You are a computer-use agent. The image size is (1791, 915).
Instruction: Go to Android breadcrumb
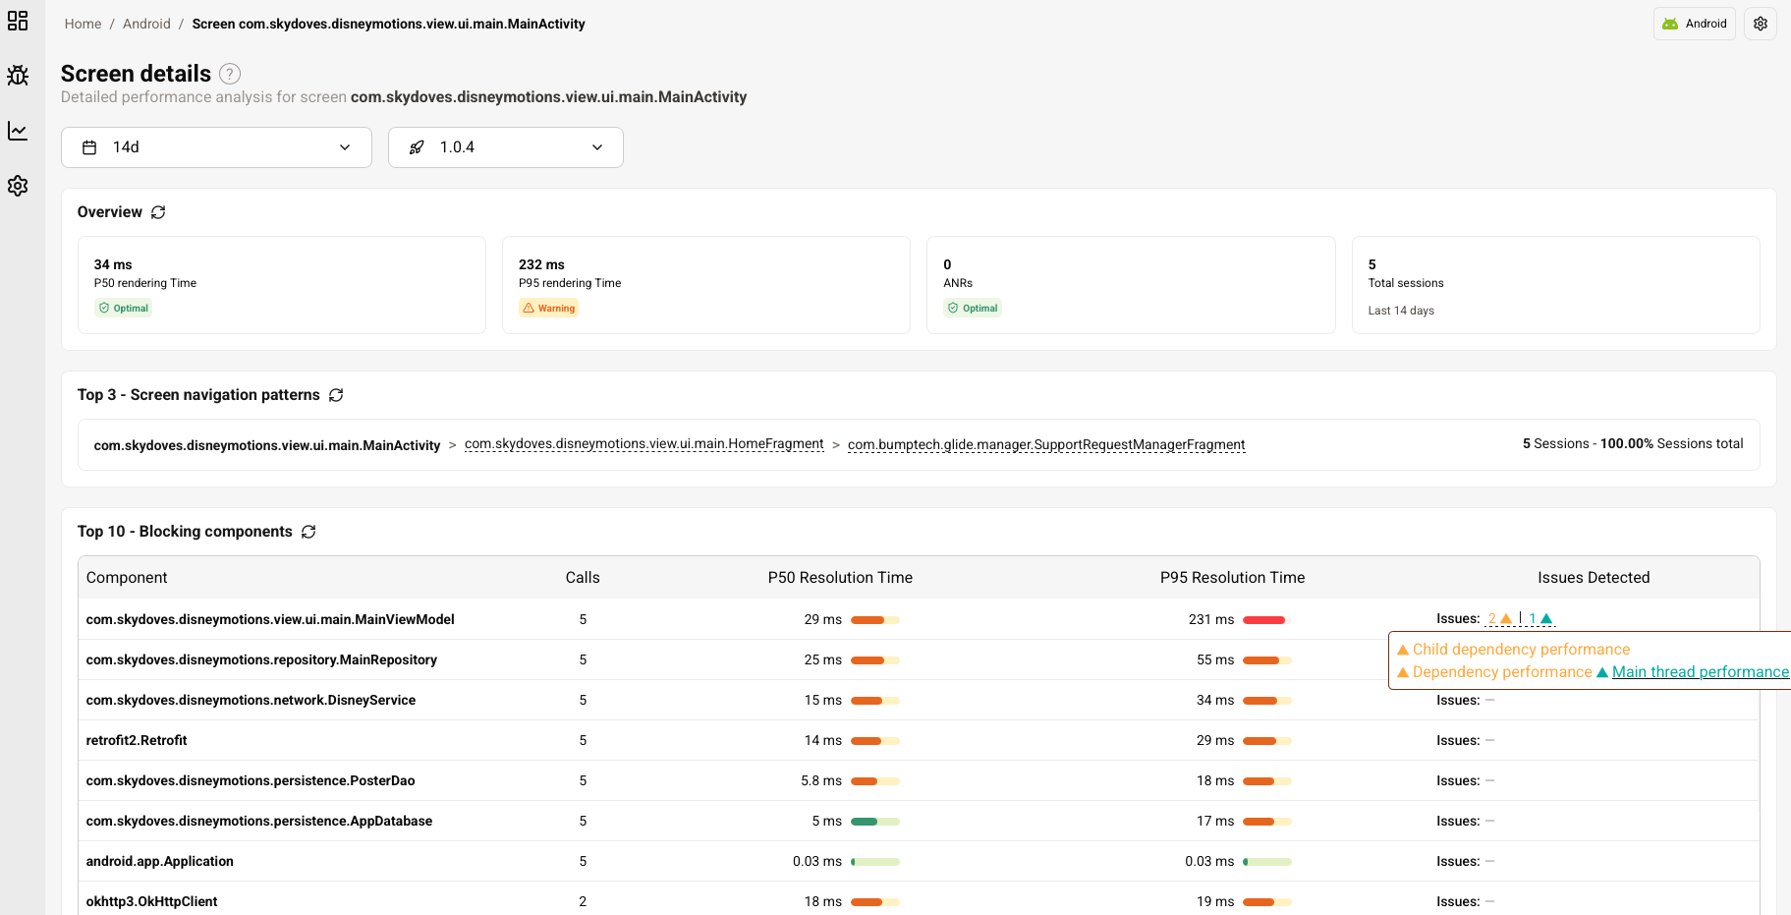[x=146, y=24]
